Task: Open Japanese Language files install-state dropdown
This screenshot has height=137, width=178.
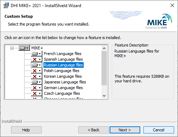Action: [x=37, y=82]
